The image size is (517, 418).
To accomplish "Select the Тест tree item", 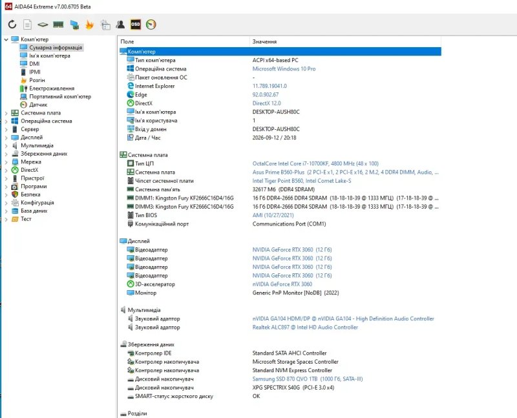I will tap(26, 219).
